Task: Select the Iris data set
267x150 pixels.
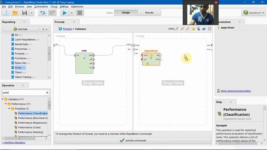Action: 16,35
